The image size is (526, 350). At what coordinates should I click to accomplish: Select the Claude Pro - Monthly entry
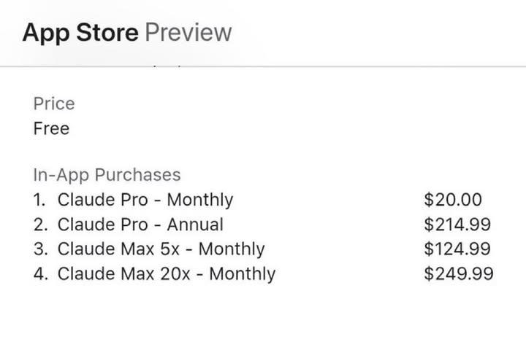(145, 200)
